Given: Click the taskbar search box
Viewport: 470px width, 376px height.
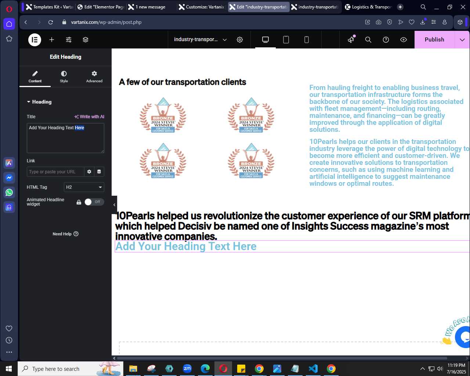Looking at the screenshot, I should click(x=70, y=369).
